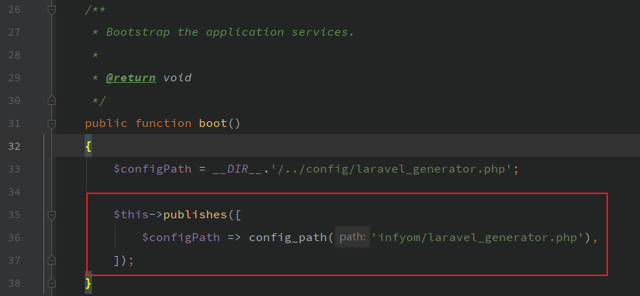
Task: Click gutter line number 36
Action: point(14,238)
